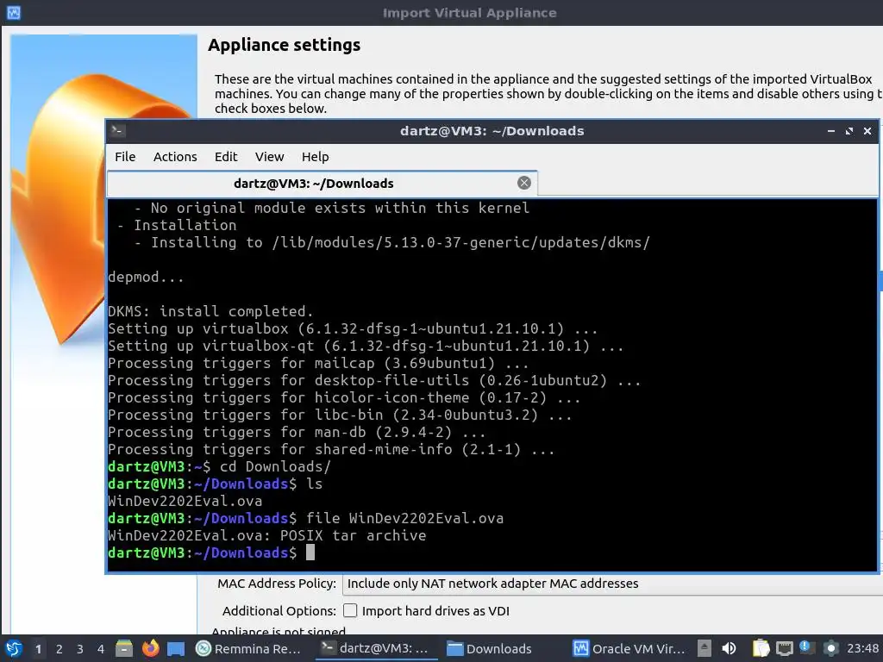Open the terminal Edit menu
Image resolution: width=883 pixels, height=662 pixels.
point(226,157)
